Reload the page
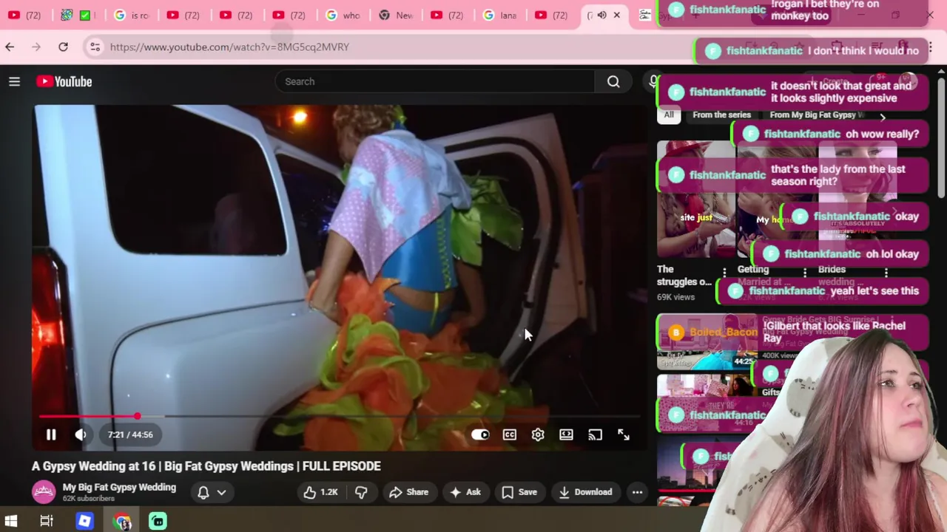 tap(63, 47)
